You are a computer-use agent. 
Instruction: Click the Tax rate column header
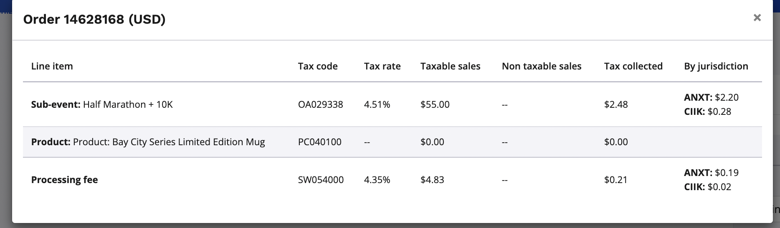382,66
